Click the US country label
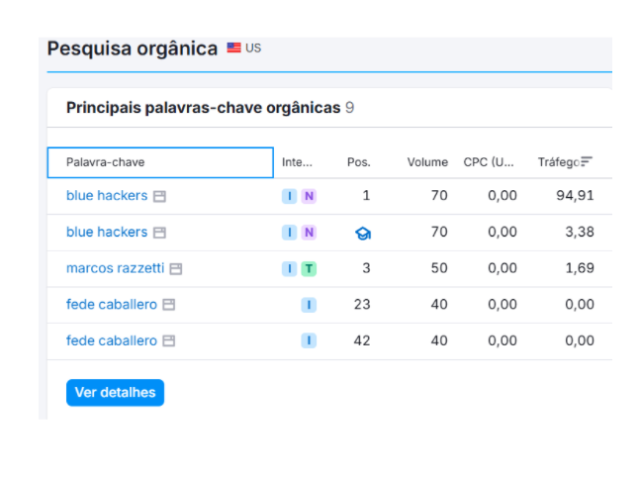Viewport: 640px width, 480px height. pyautogui.click(x=253, y=48)
